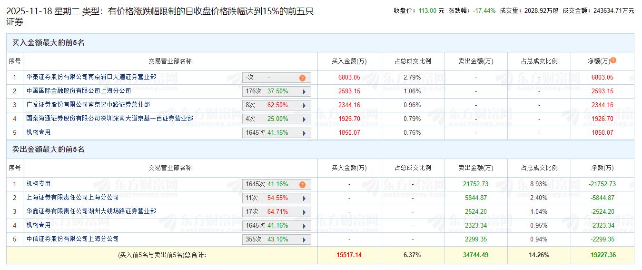Open 国泰海通证券 深圳深南大道 branch link

coord(109,118)
